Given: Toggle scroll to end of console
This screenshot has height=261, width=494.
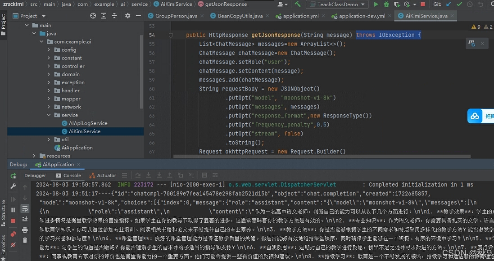Looking at the screenshot, I should tap(25, 219).
